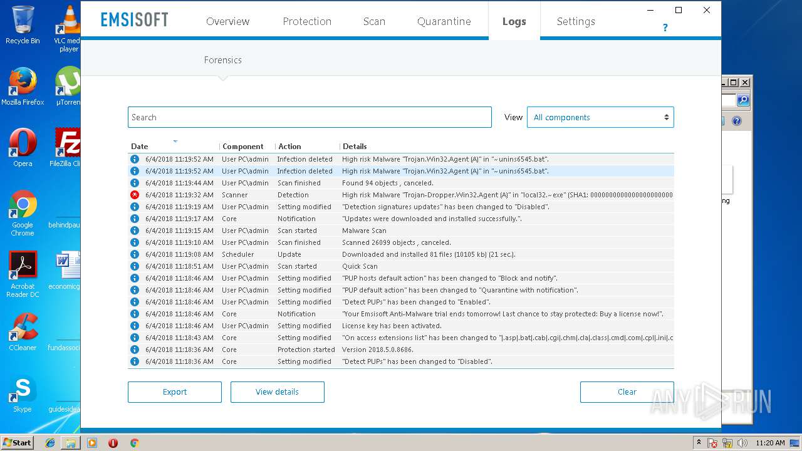Launch CCleaner desktop shortcut

click(x=23, y=332)
